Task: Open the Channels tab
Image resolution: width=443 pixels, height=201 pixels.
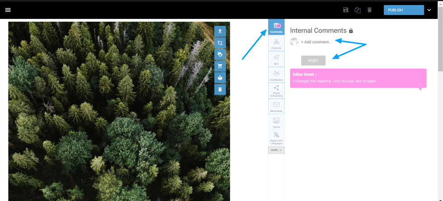Action: click(x=276, y=44)
